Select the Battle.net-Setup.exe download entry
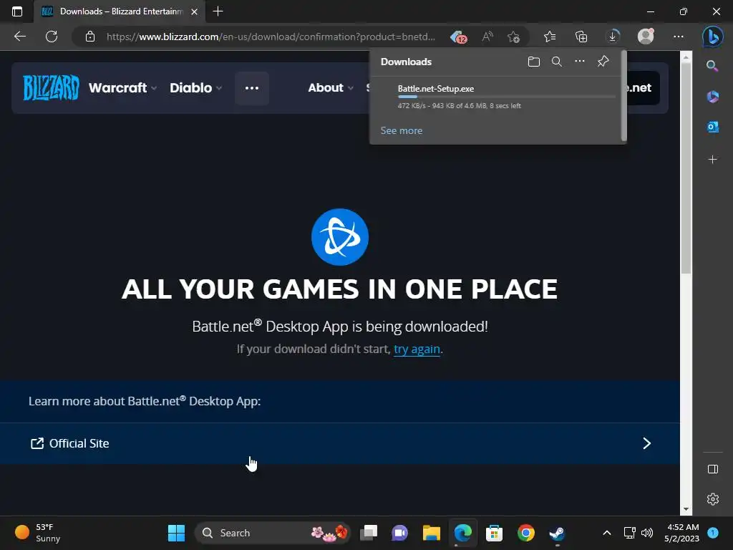Viewport: 733px width, 550px height. point(497,97)
